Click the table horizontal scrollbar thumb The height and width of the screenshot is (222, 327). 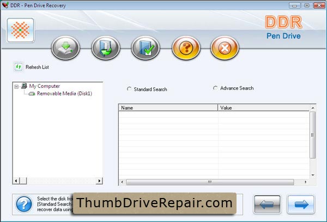[x=210, y=182]
